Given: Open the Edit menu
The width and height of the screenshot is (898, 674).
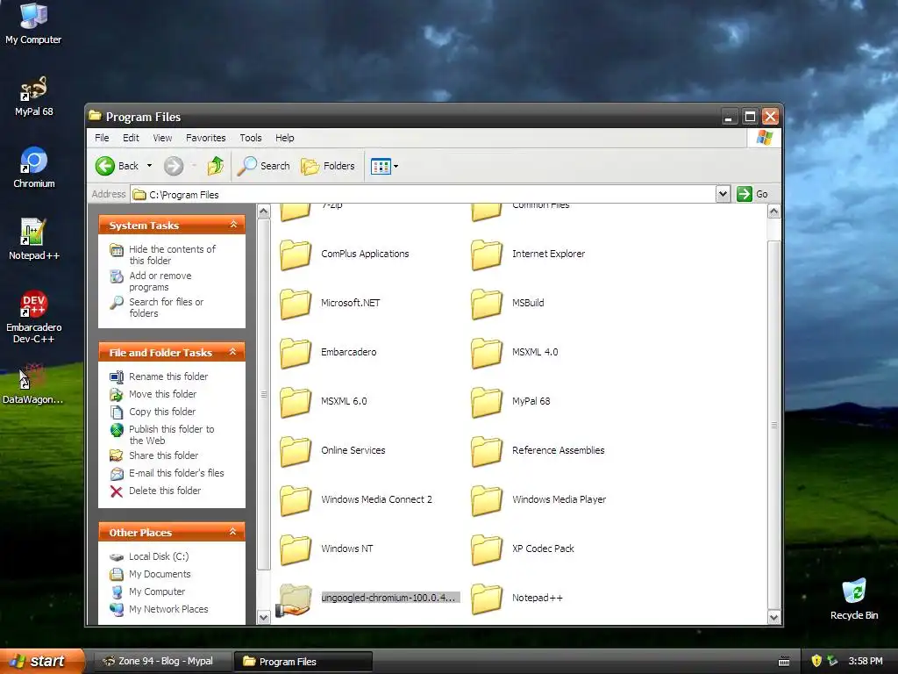Looking at the screenshot, I should pos(131,138).
